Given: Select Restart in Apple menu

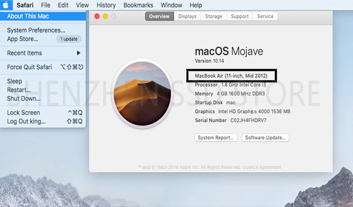Looking at the screenshot, I should coord(43,90).
